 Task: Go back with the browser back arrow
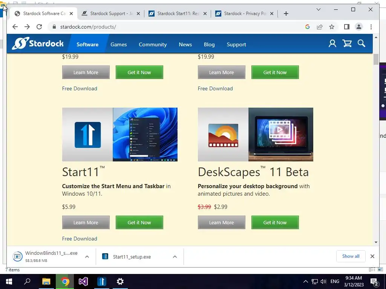[x=15, y=27]
